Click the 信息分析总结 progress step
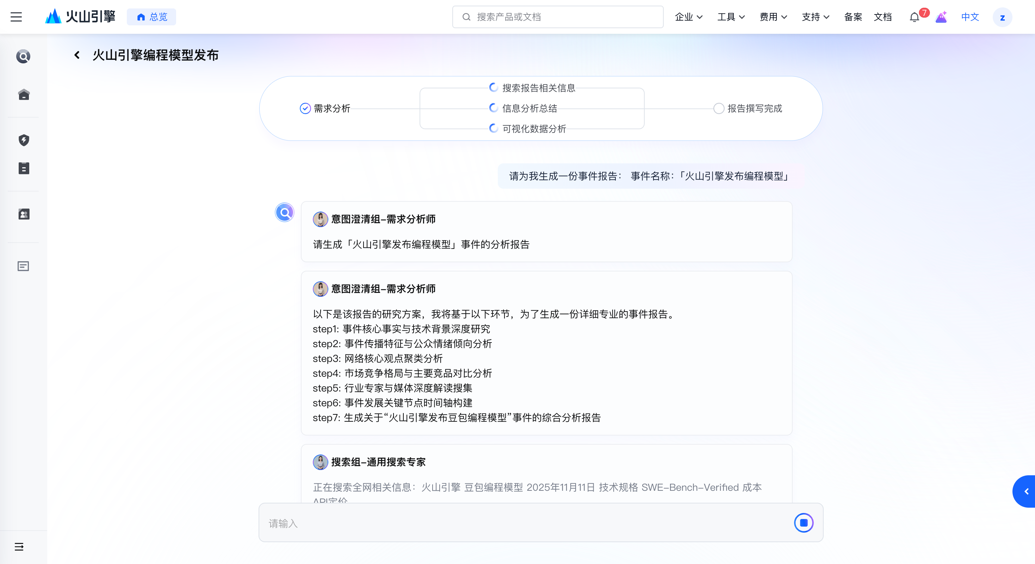This screenshot has height=564, width=1035. coord(529,108)
